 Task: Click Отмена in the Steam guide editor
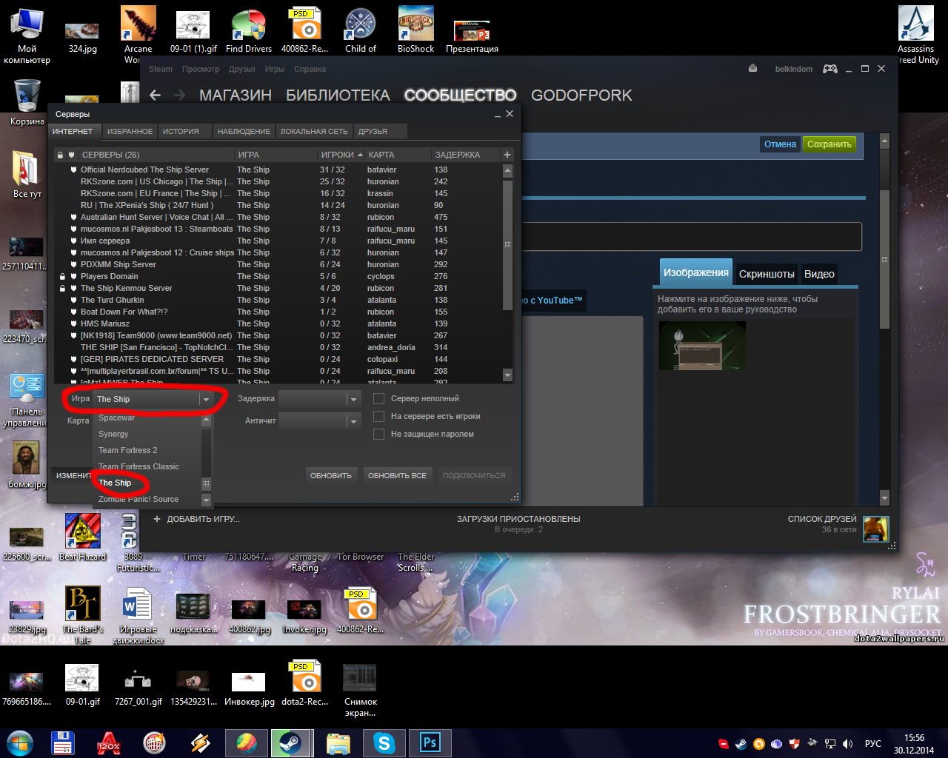[780, 144]
